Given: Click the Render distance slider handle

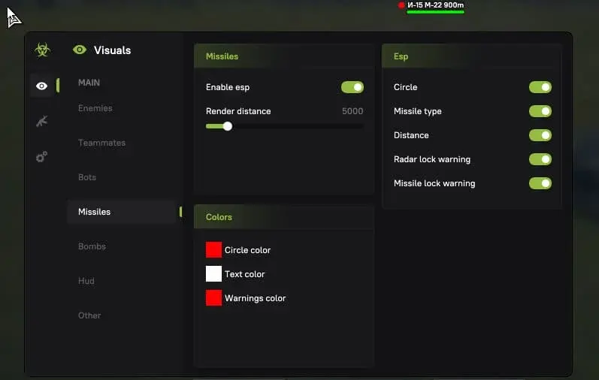Looking at the screenshot, I should pos(227,126).
